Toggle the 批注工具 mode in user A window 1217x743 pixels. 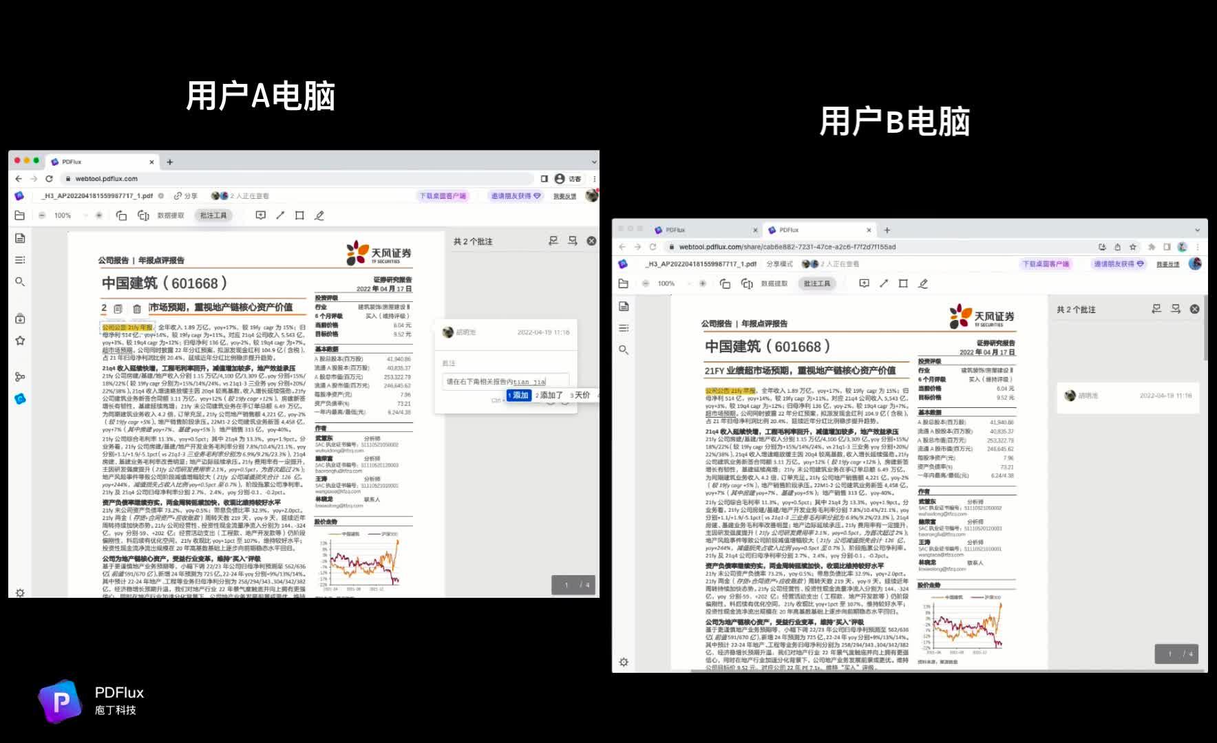pyautogui.click(x=213, y=215)
